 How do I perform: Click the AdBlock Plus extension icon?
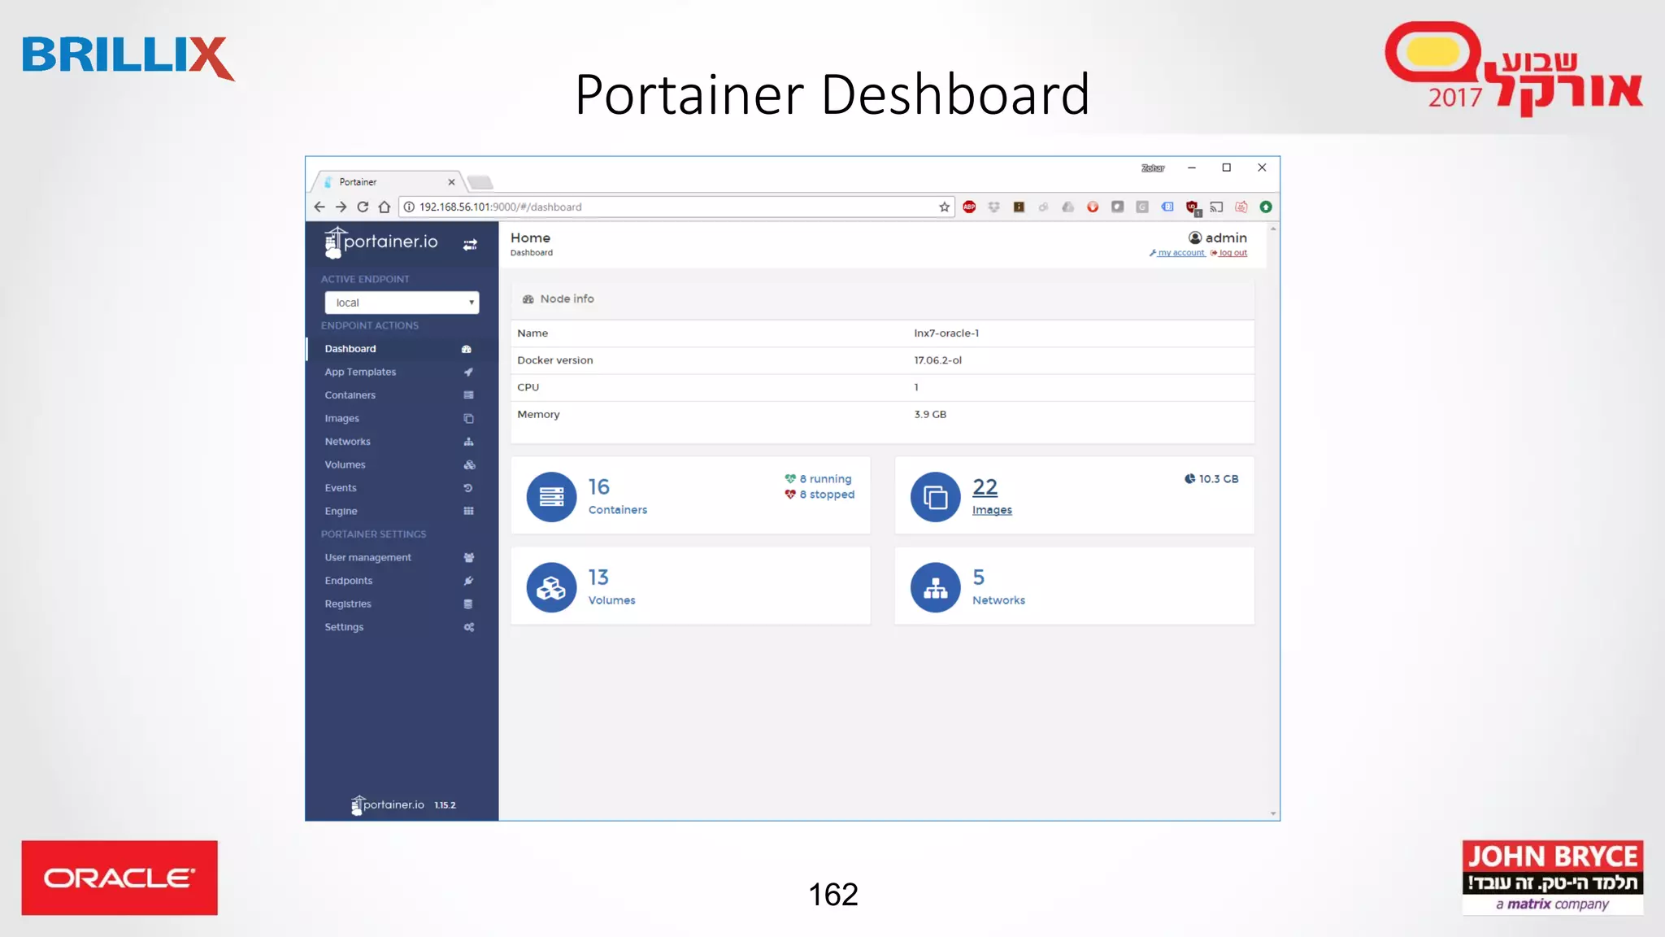click(x=969, y=207)
